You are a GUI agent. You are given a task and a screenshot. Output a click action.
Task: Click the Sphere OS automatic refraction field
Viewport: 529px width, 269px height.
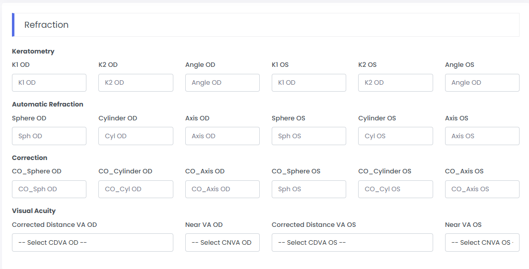coord(308,136)
